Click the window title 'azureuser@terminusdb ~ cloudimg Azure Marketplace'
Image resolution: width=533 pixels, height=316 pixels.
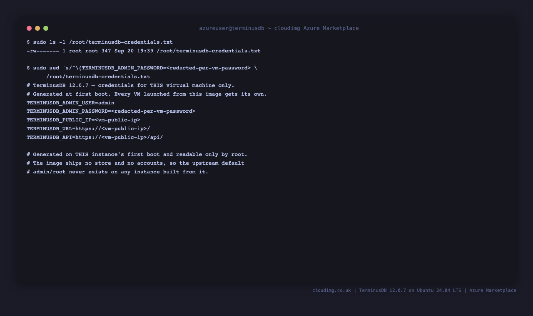point(279,28)
